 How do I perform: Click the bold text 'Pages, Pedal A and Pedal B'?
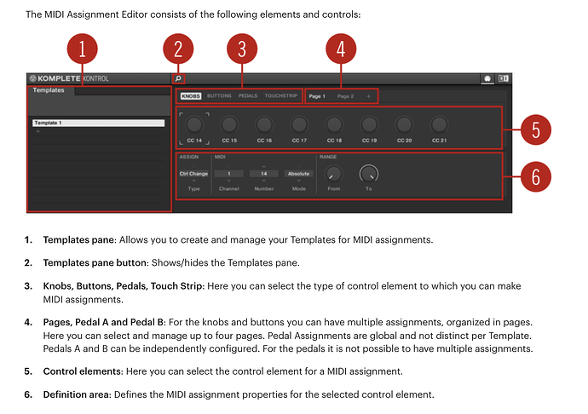pos(104,323)
